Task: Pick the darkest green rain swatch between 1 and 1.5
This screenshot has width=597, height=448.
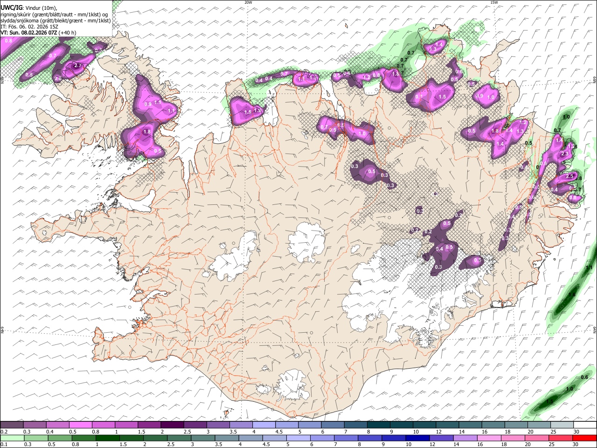Action: (x=108, y=438)
